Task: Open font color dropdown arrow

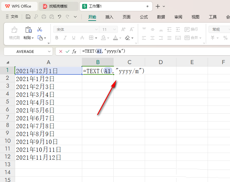Action: 120,38
